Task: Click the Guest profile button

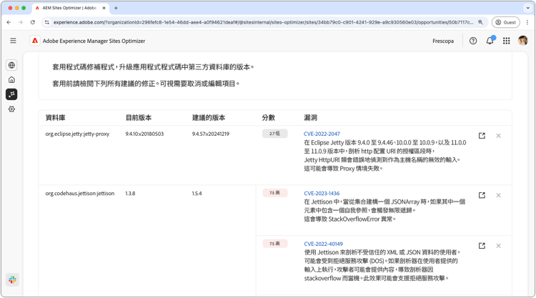Action: (505, 22)
